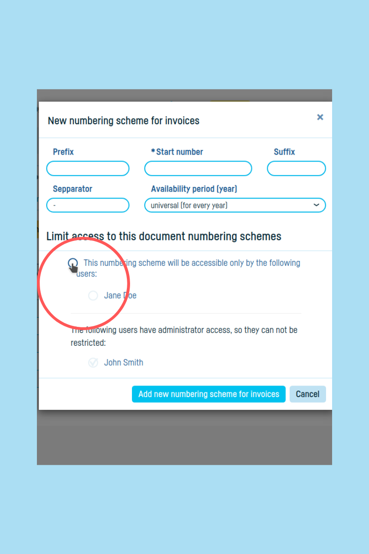Cancel the numbering scheme dialog

[x=308, y=394]
